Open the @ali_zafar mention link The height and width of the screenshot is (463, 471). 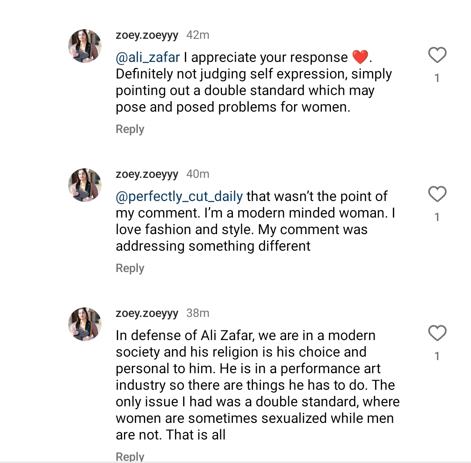(148, 58)
